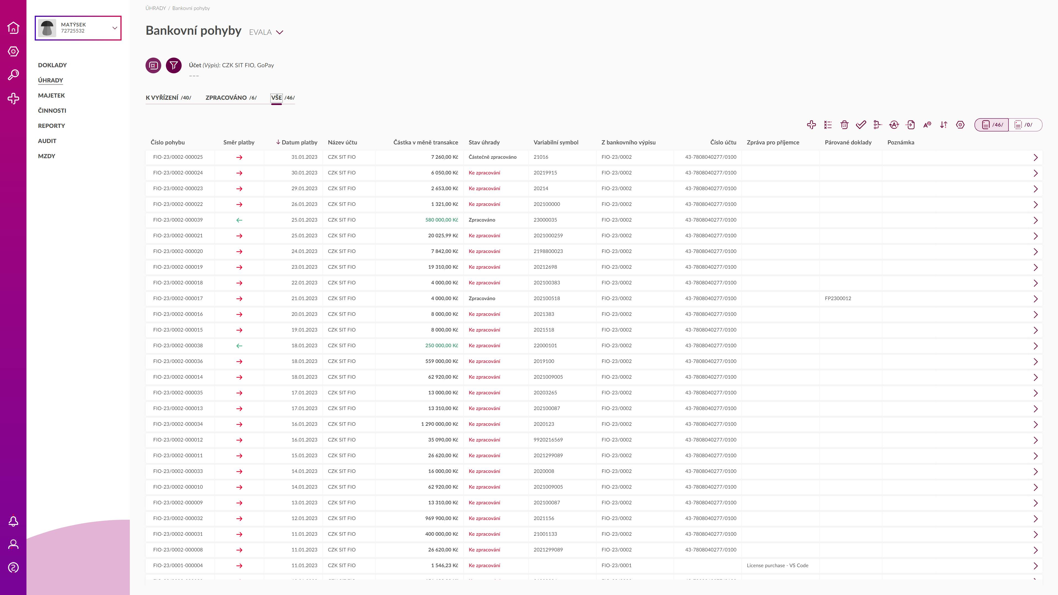1058x595 pixels.
Task: Click the A with gear settings icon
Action: click(x=927, y=125)
